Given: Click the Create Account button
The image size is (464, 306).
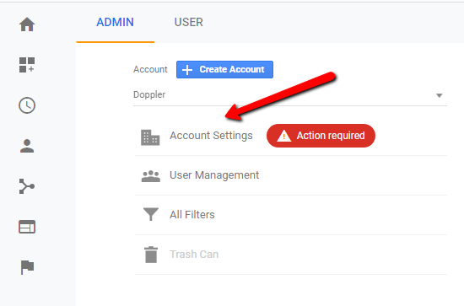Looking at the screenshot, I should [224, 69].
